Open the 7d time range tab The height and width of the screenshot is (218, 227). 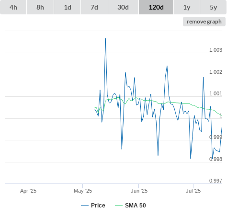click(94, 7)
